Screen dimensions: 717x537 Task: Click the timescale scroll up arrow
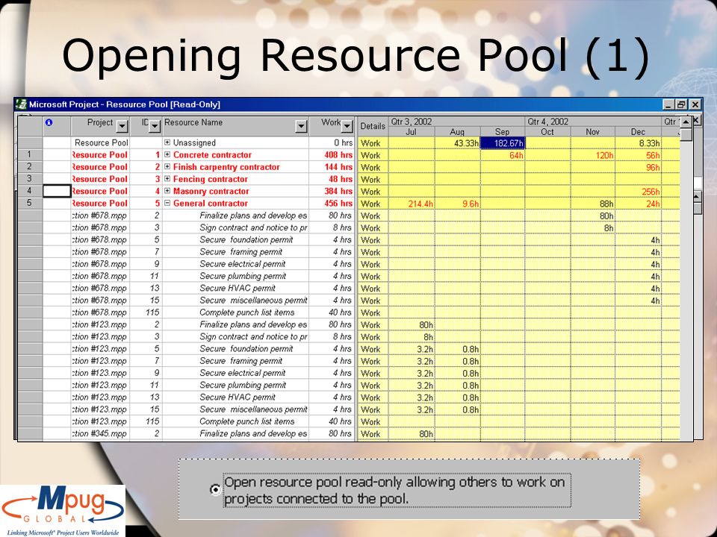click(686, 122)
